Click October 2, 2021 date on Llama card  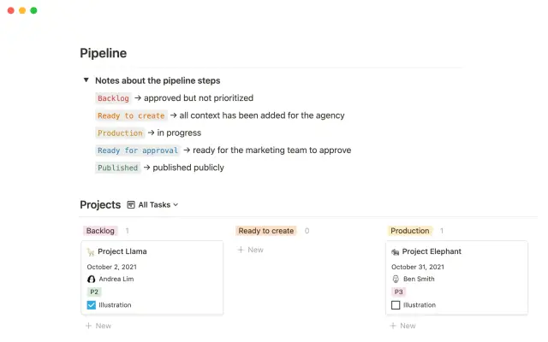pos(112,267)
